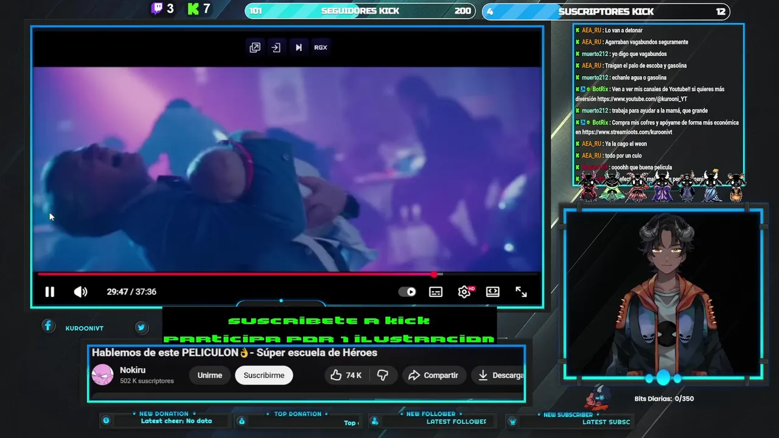779x438 pixels.
Task: Open the Nokiru channel avatar
Action: 102,375
